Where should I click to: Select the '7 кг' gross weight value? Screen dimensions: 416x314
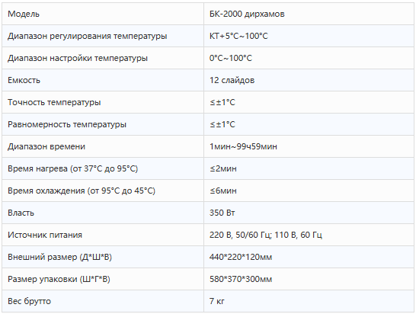[x=216, y=301]
